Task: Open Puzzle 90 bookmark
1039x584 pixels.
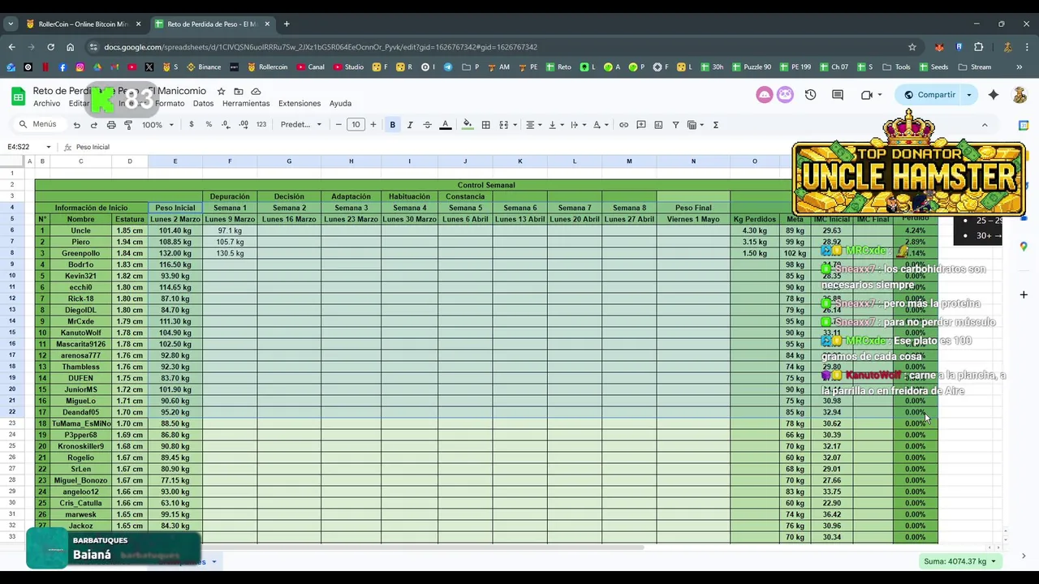Action: (x=751, y=67)
